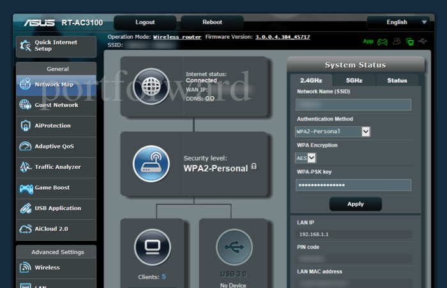This screenshot has height=288, width=447.
Task: Click the DDNS GO link
Action: pos(210,99)
